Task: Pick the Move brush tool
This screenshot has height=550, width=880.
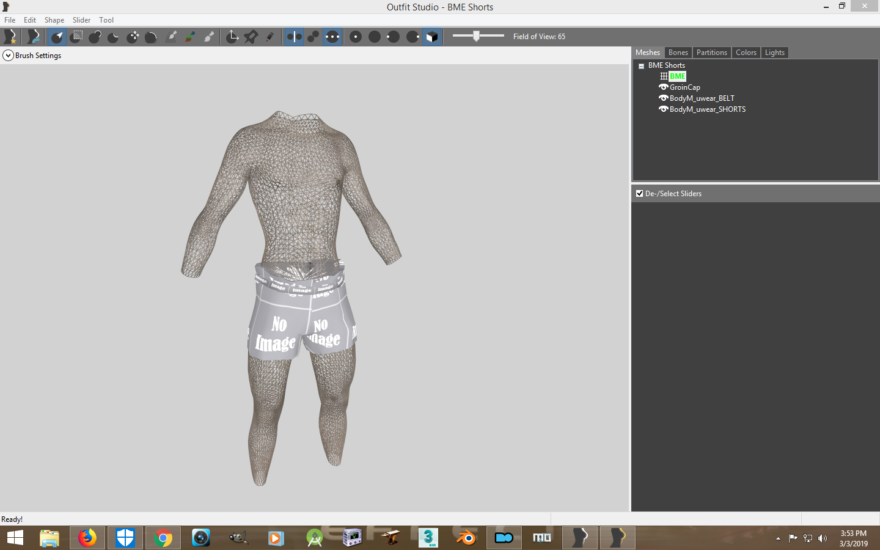Action: (x=133, y=37)
